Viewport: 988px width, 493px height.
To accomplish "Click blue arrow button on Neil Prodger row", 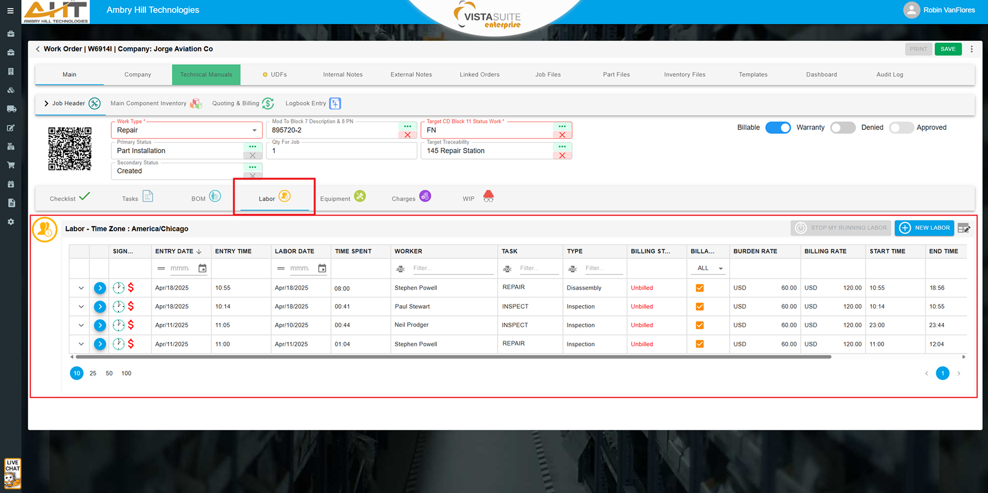I will (100, 325).
